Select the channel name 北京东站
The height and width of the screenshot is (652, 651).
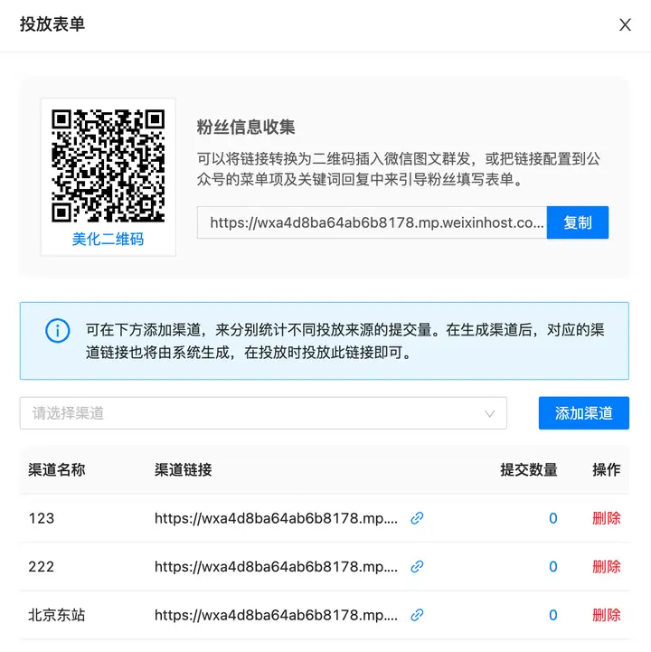click(57, 615)
